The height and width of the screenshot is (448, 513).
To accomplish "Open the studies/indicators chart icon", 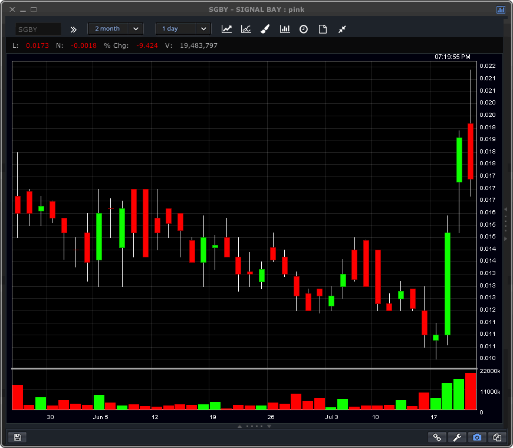I will [246, 29].
